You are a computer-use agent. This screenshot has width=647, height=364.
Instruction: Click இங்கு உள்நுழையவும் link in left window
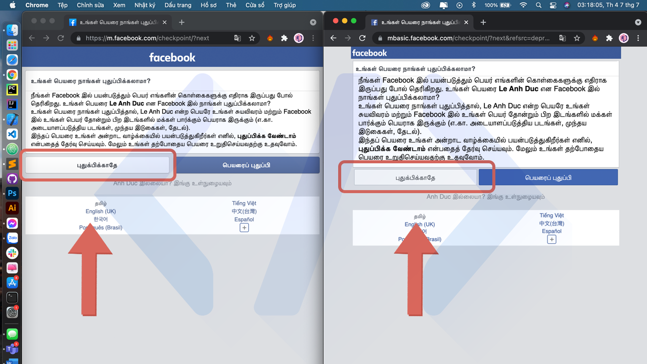coord(202,184)
